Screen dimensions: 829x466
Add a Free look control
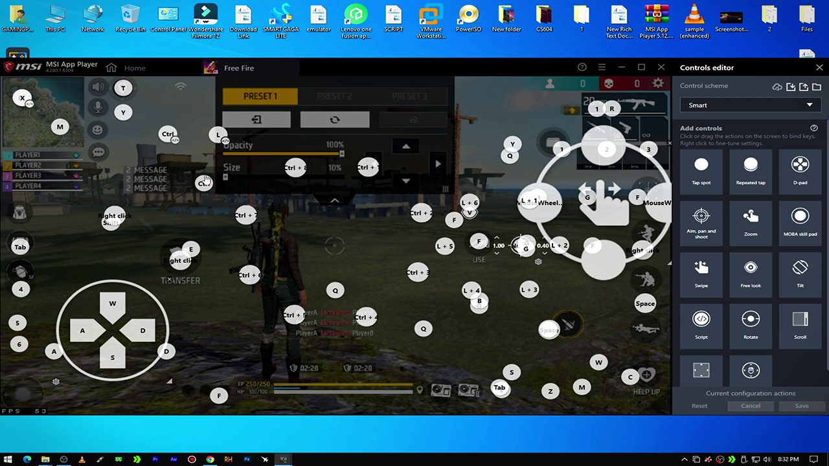(751, 273)
